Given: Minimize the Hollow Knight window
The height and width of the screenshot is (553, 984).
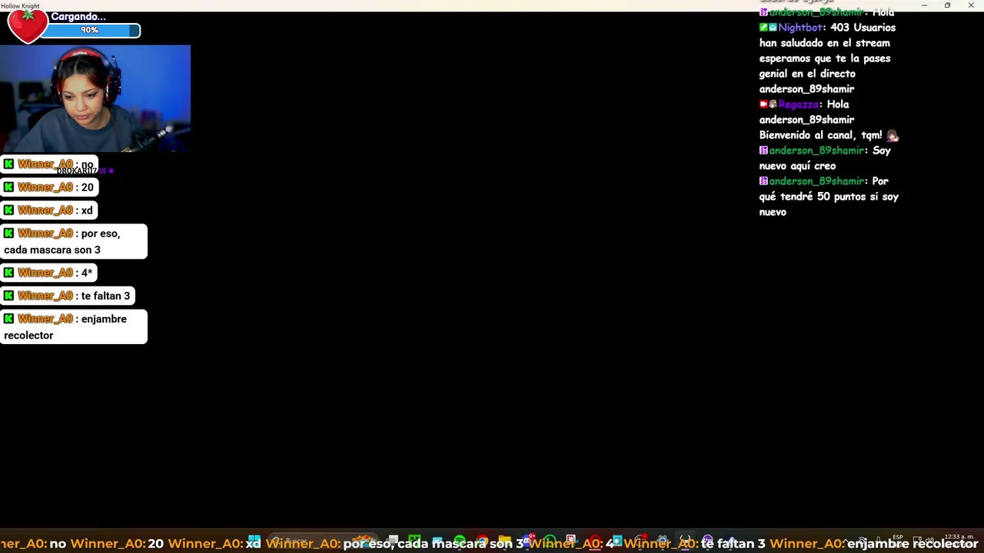Looking at the screenshot, I should tap(924, 5).
